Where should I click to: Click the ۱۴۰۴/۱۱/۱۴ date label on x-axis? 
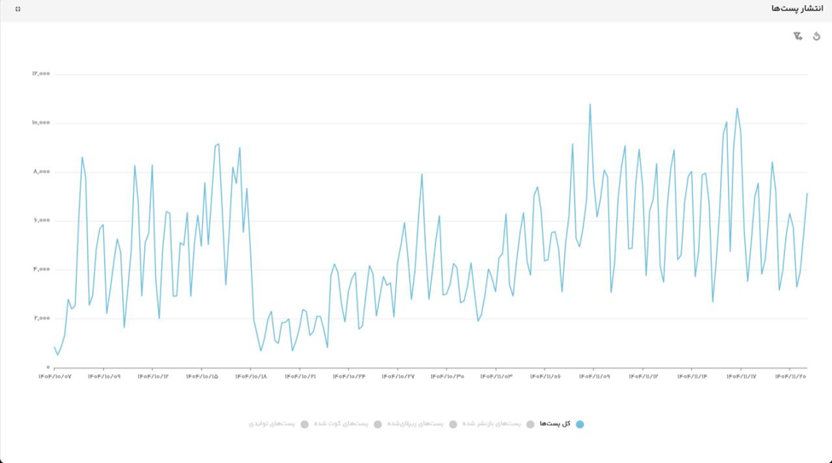[x=692, y=377]
